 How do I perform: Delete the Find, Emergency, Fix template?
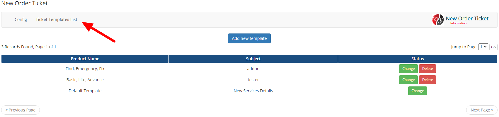pyautogui.click(x=428, y=69)
